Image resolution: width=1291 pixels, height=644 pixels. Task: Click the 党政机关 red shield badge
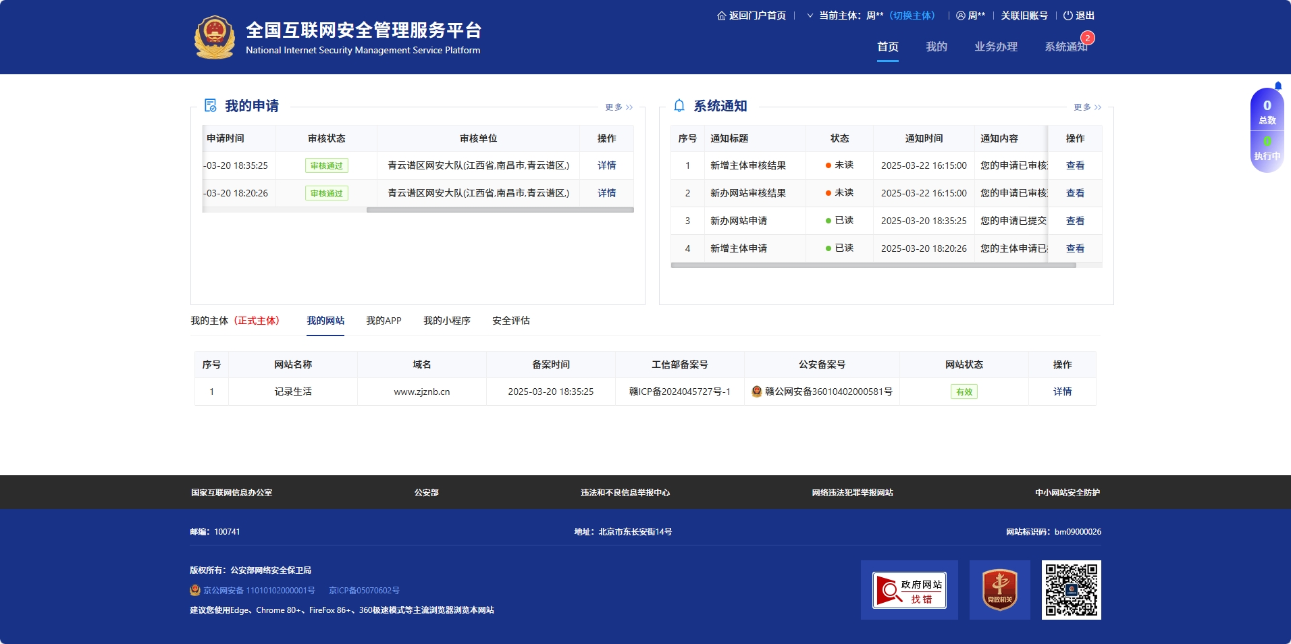[x=999, y=590]
